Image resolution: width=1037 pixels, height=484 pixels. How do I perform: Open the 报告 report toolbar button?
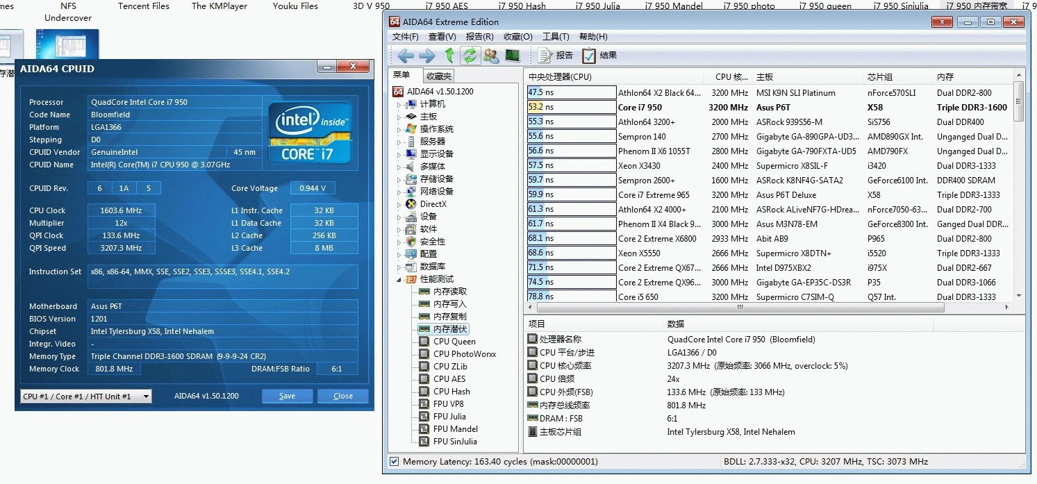[x=556, y=56]
